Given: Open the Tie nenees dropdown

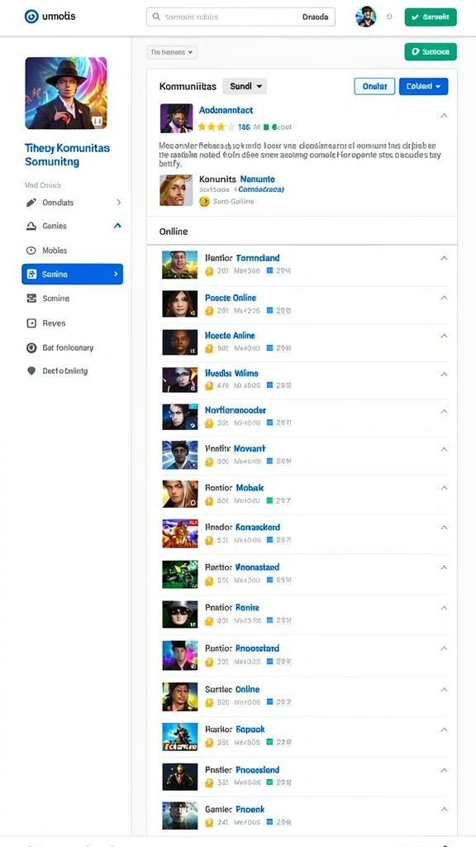Looking at the screenshot, I should 172,52.
